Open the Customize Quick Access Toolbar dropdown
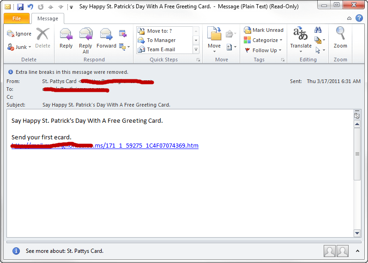 pyautogui.click(x=72, y=7)
